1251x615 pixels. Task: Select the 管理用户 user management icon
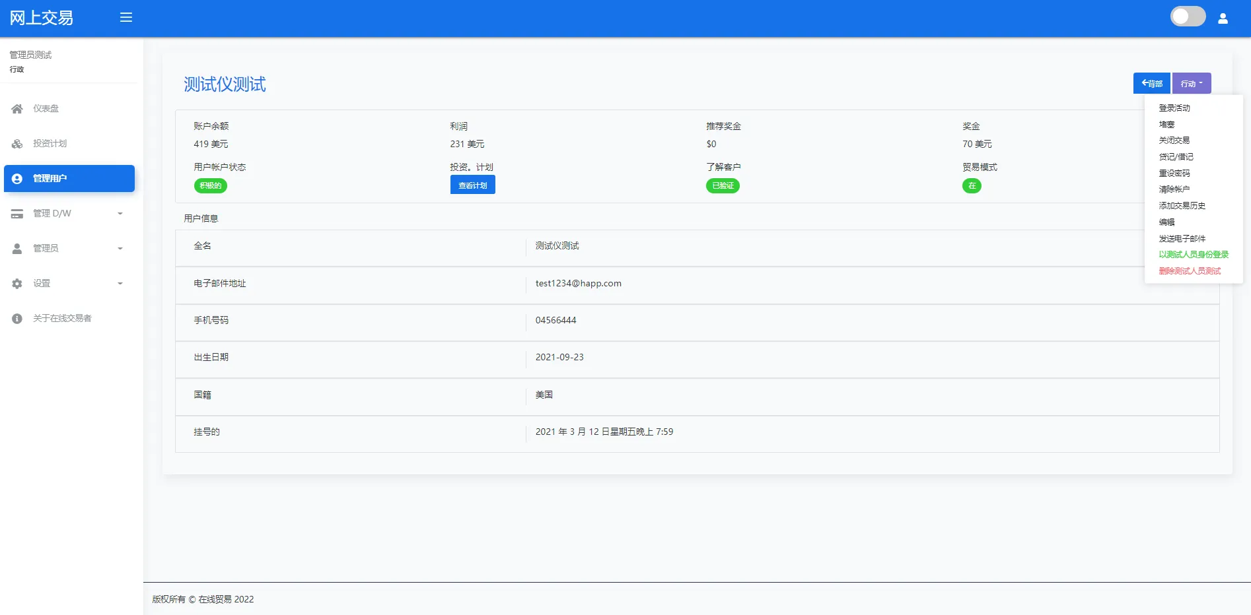[x=17, y=178]
